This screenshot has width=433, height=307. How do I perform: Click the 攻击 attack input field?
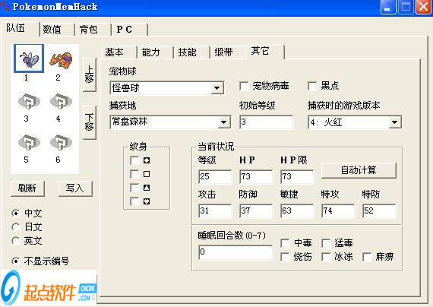click(215, 211)
